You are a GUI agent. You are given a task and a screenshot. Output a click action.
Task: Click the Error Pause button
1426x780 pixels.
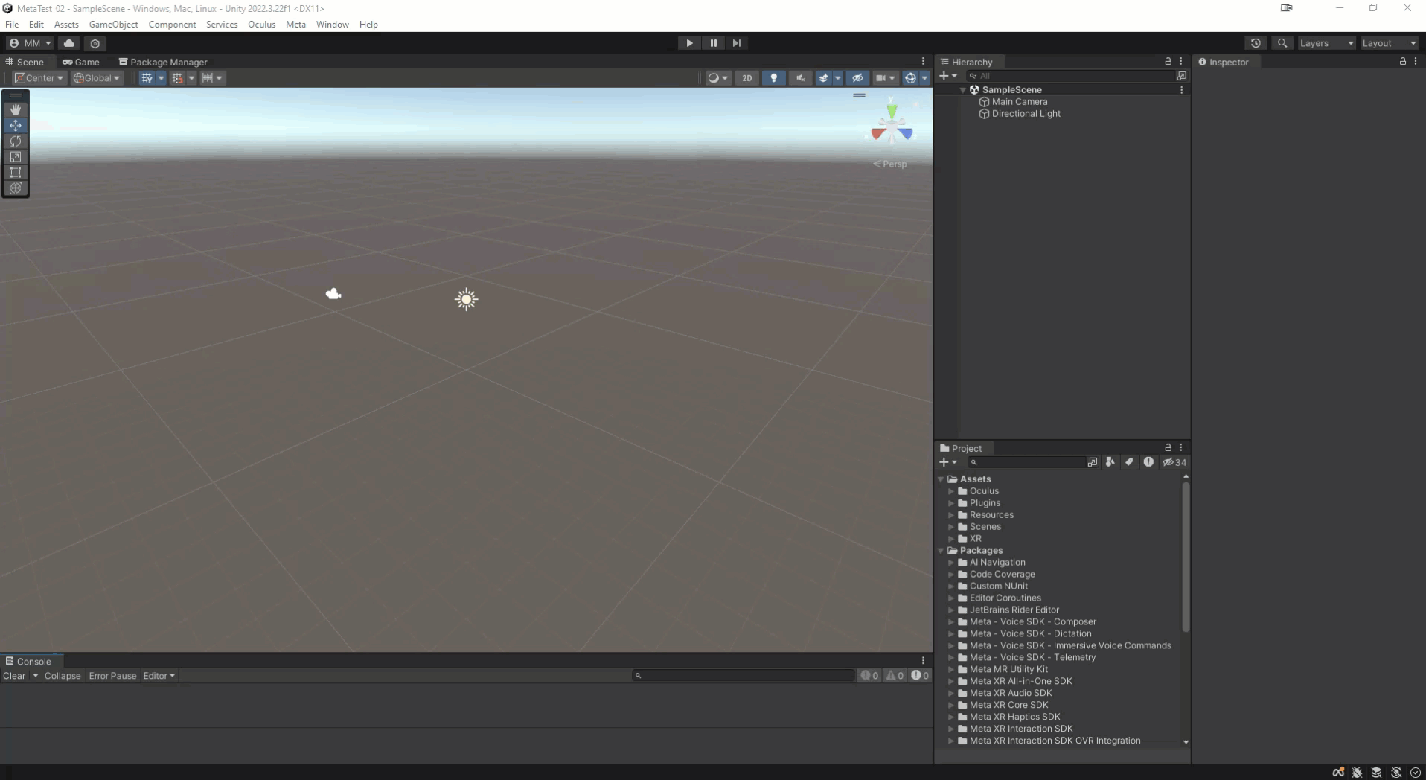112,676
